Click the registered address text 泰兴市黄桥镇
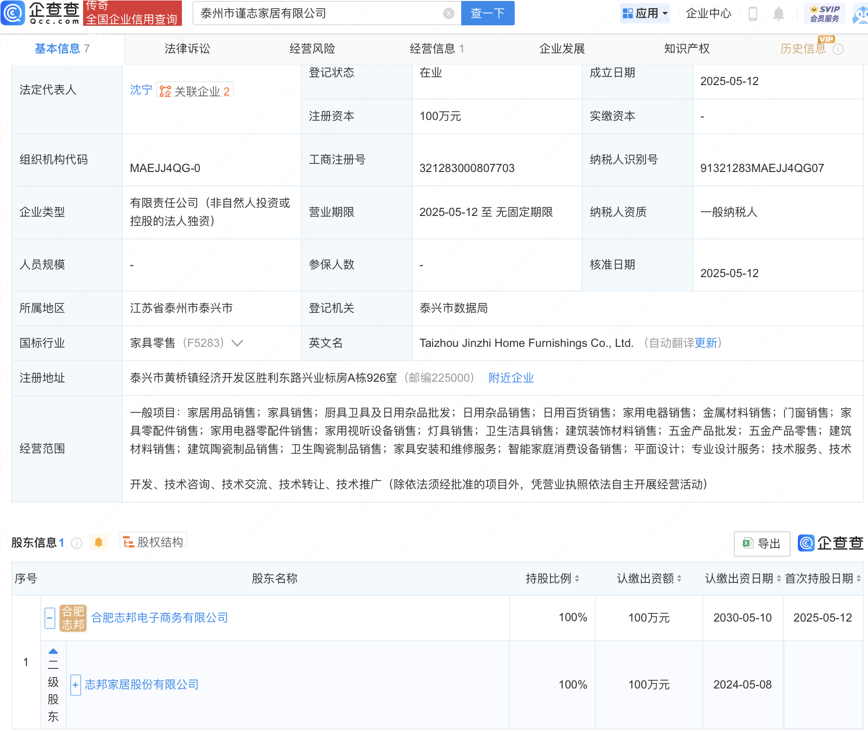Viewport: 868px width, 731px height. tap(264, 378)
